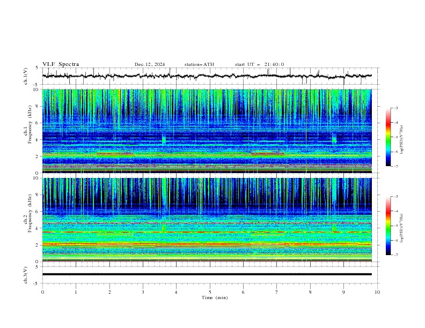
Task: Click the "station=ATH" header label
Action: pos(199,64)
